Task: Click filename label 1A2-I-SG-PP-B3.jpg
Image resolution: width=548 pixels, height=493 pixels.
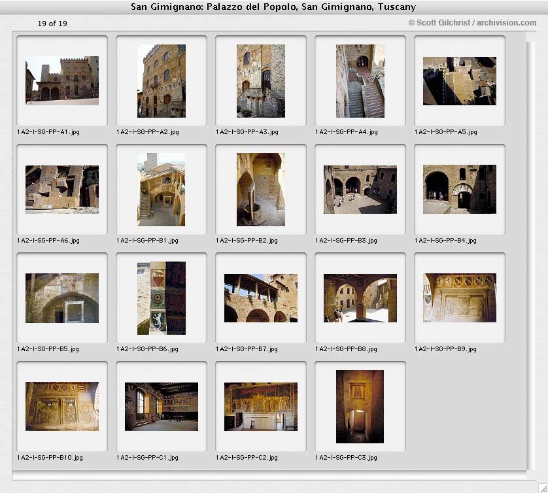Action: [x=346, y=241]
